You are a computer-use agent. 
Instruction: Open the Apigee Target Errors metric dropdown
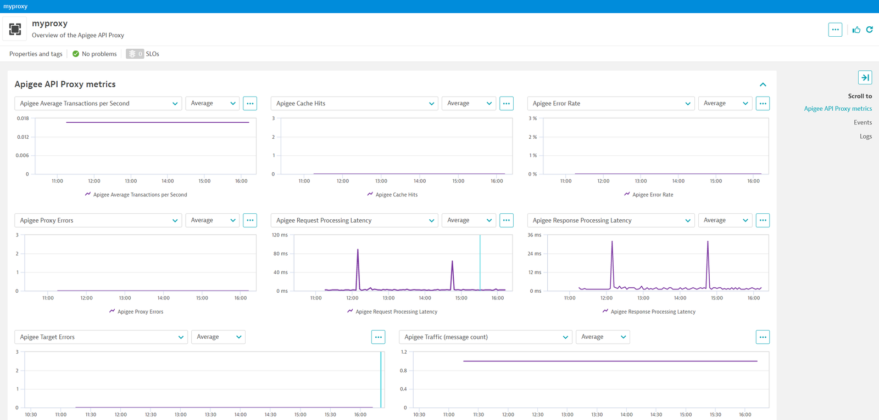tap(101, 337)
